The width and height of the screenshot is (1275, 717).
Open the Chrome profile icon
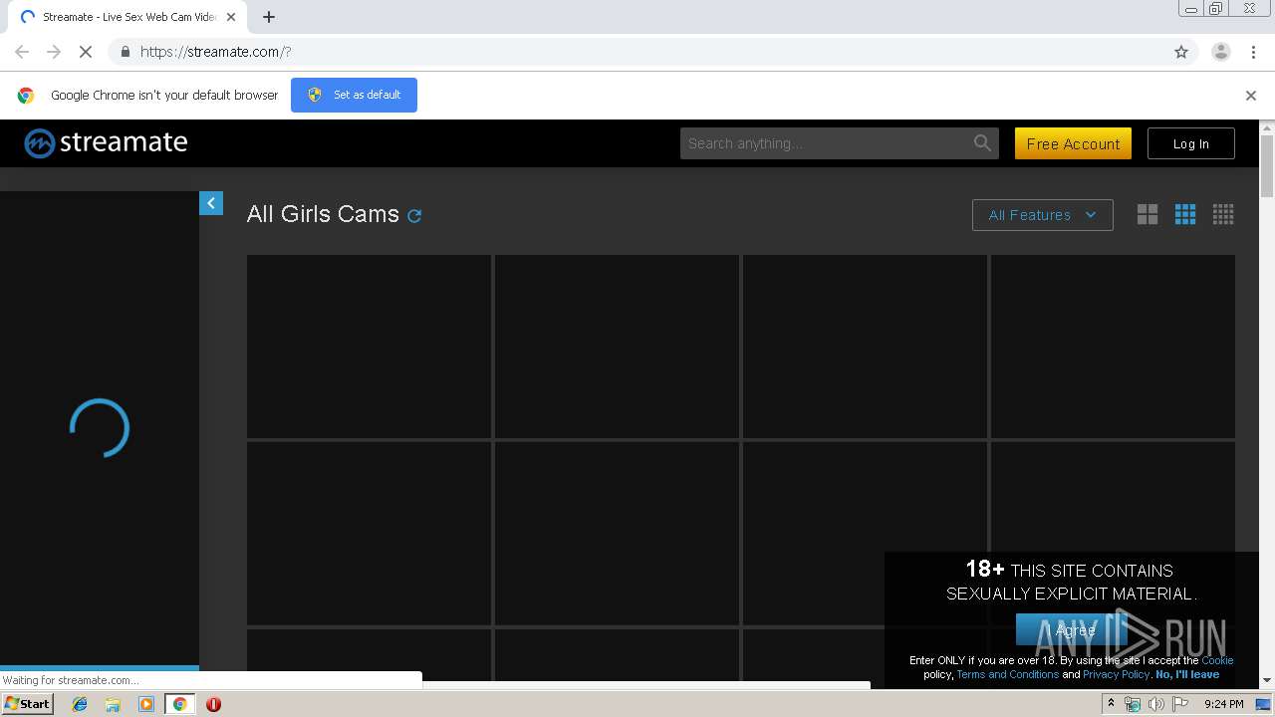[1220, 52]
